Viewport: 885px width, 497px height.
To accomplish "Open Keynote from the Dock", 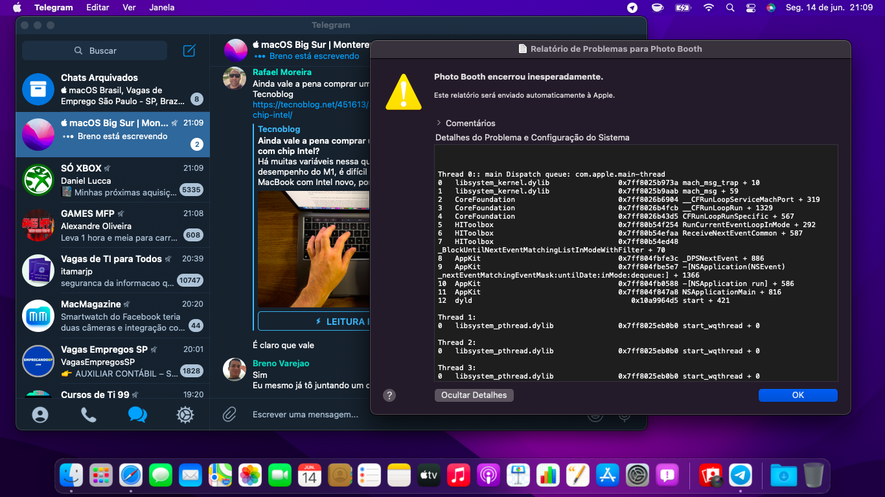I will pos(518,476).
